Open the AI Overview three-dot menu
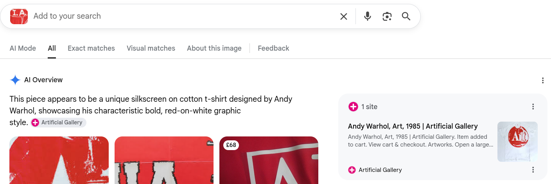Viewport: 551px width, 184px height. pyautogui.click(x=542, y=80)
